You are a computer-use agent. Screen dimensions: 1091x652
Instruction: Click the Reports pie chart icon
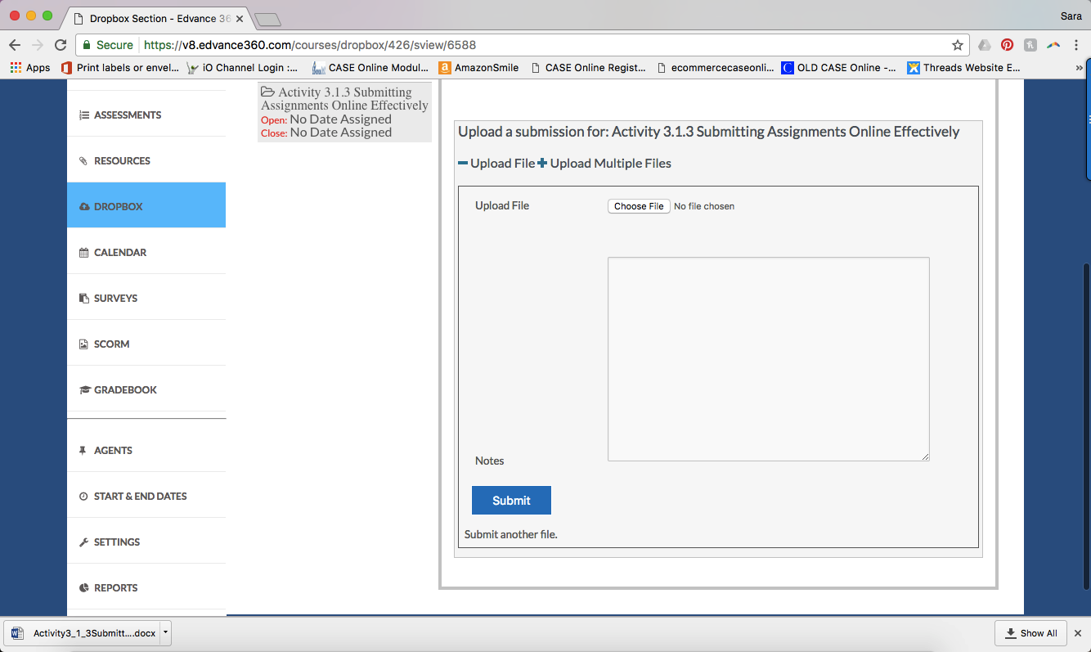(x=83, y=588)
